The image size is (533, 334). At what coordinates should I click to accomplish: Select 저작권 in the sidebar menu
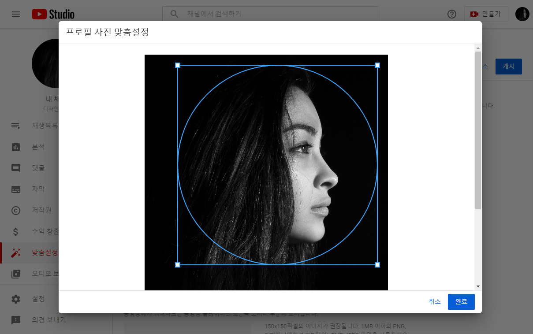tap(41, 210)
